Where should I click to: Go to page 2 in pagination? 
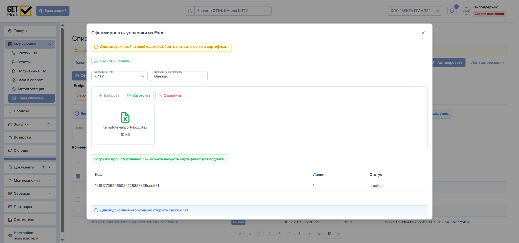click(270, 234)
